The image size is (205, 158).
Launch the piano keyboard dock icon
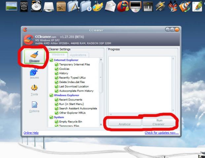[148, 7]
